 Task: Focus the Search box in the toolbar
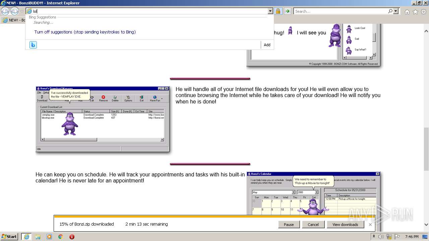[341, 11]
